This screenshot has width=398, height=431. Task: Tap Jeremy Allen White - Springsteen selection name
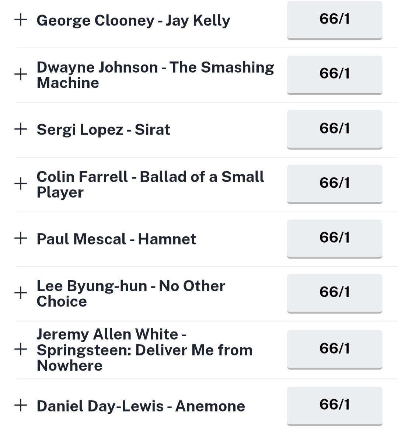click(x=144, y=350)
